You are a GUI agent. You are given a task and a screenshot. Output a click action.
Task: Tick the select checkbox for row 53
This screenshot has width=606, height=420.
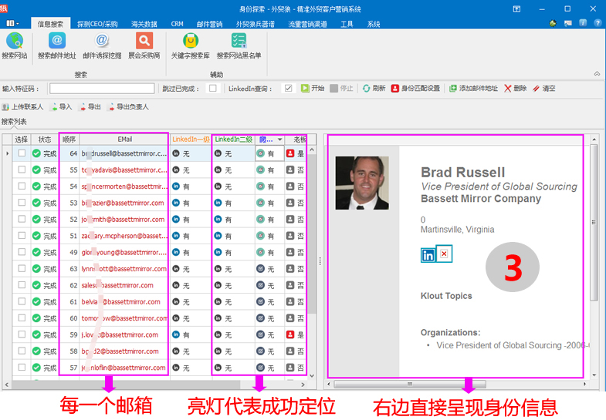coord(22,203)
